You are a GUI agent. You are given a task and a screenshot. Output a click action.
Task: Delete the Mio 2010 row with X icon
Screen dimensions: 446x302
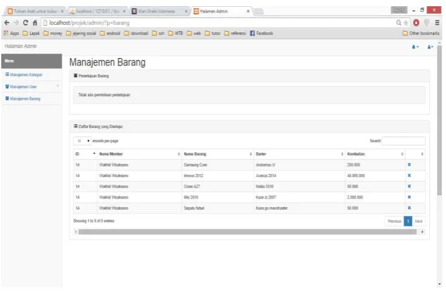[x=409, y=197]
